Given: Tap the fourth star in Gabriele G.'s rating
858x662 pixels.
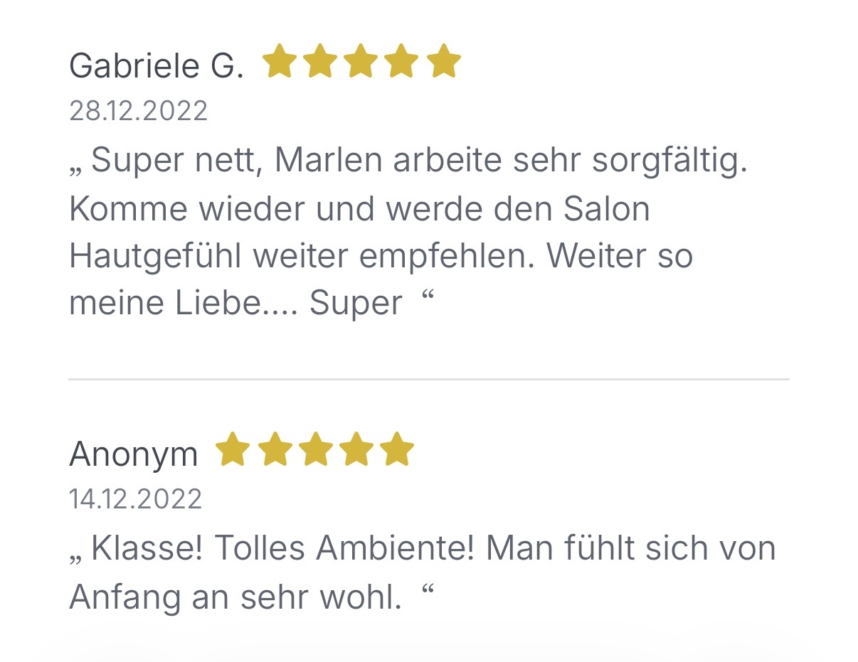Looking at the screenshot, I should tap(403, 61).
